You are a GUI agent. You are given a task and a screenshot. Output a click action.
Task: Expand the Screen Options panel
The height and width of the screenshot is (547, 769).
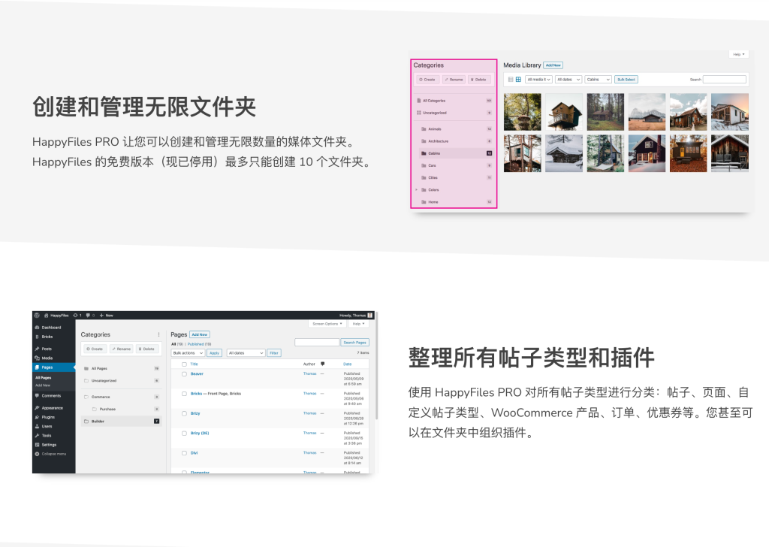point(327,324)
